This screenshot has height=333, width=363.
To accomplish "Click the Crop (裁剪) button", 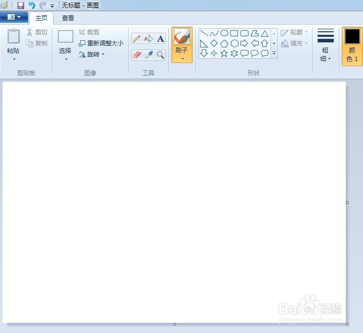I will (x=89, y=32).
